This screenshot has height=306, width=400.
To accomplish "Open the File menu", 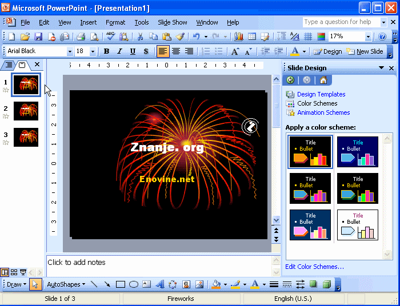I will [25, 22].
